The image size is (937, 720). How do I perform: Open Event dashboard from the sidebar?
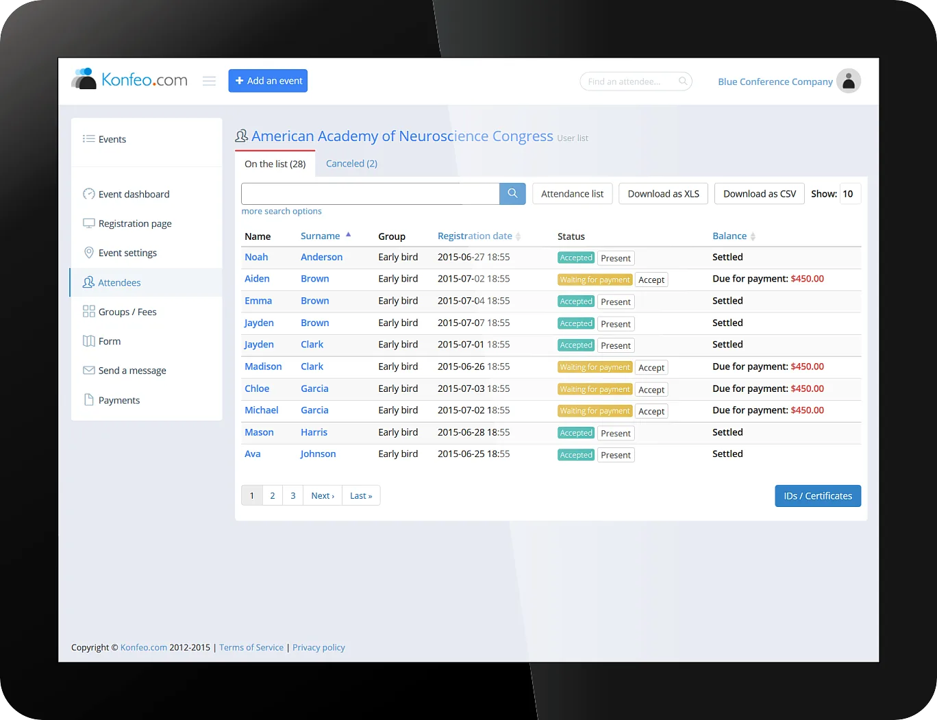click(x=134, y=195)
